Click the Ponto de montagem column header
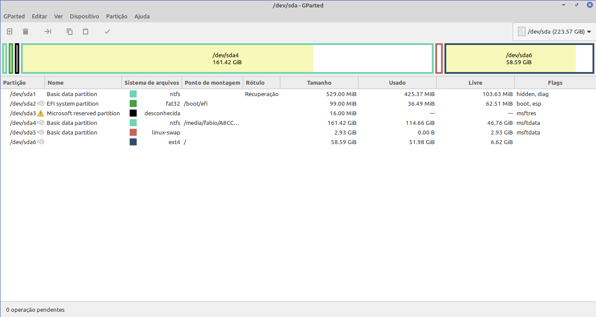 212,83
